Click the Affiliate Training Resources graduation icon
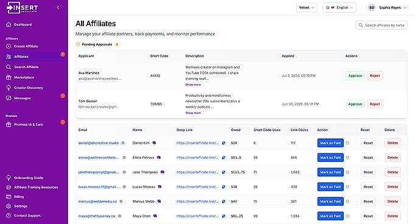 [x=9, y=187]
